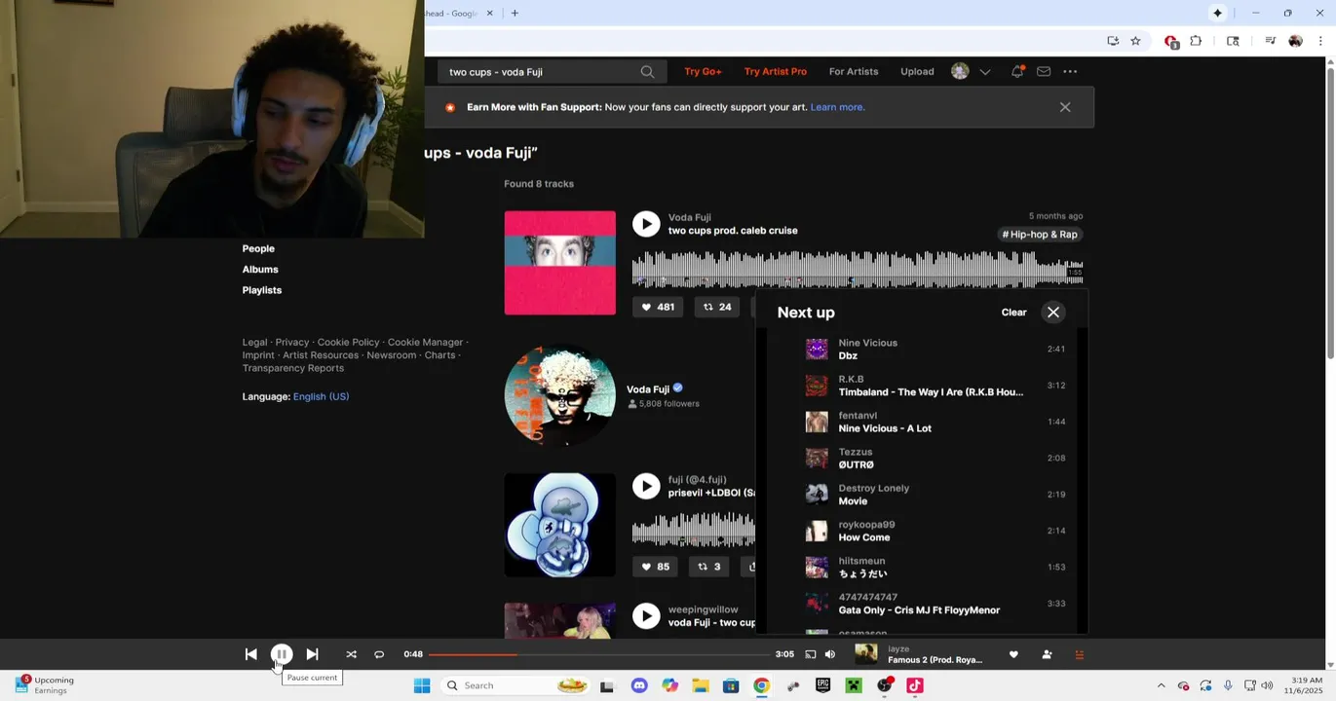Change language English (US)
The image size is (1336, 701).
click(321, 397)
